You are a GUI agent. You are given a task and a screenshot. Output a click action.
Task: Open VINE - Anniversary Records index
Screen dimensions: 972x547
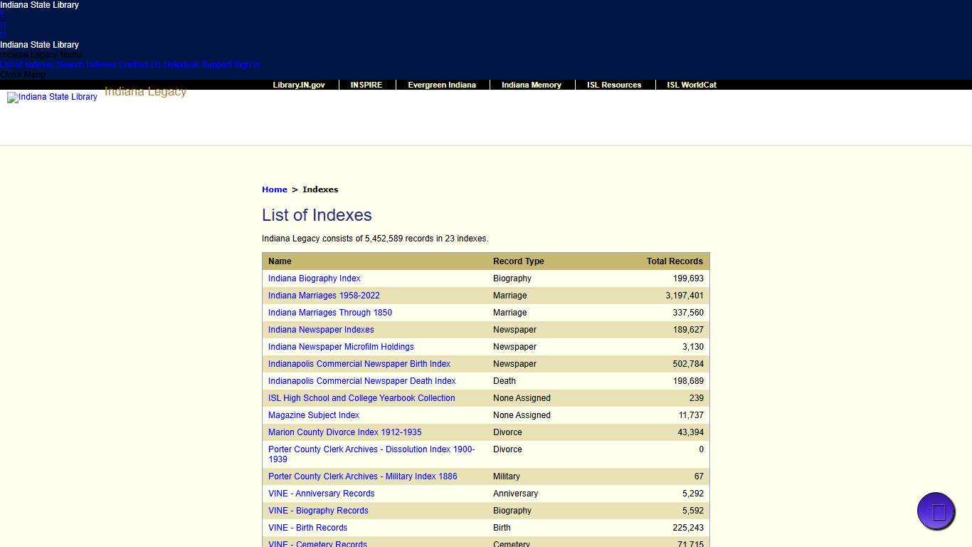coord(321,494)
